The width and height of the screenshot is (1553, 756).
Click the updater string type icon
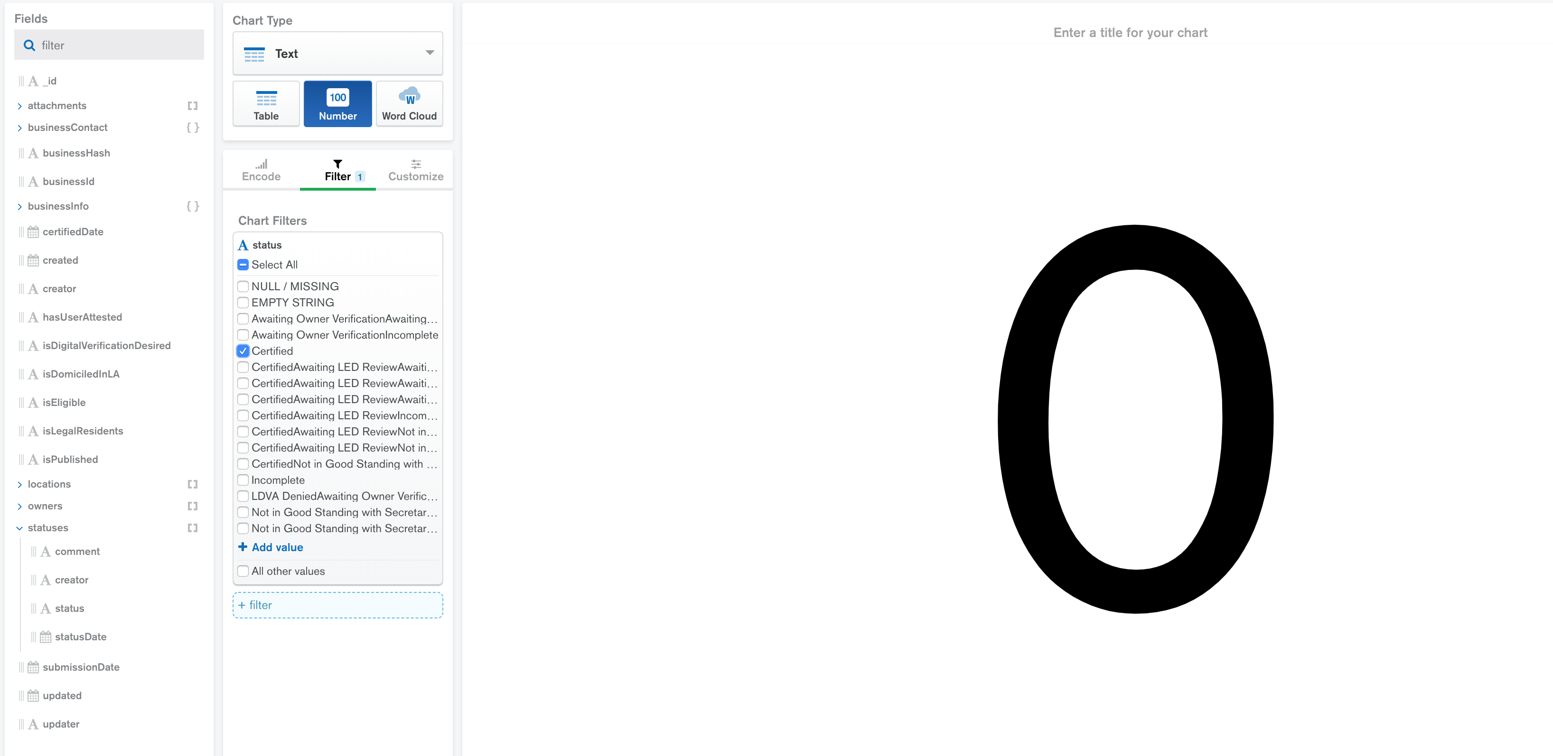33,725
